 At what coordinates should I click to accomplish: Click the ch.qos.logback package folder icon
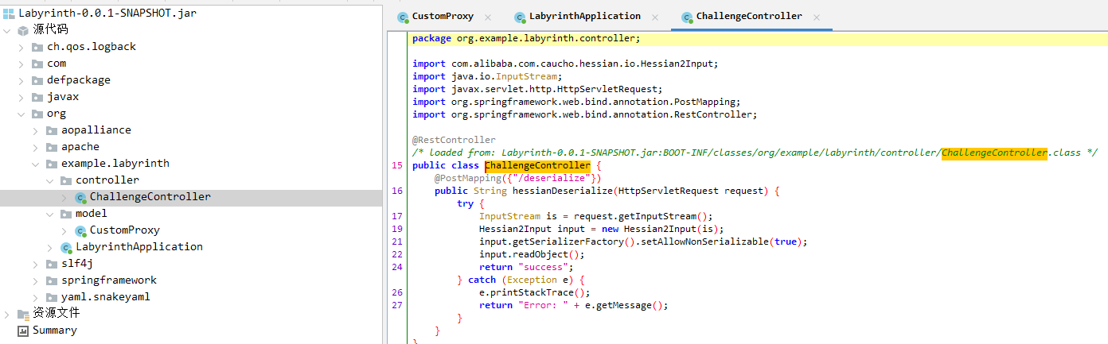37,47
